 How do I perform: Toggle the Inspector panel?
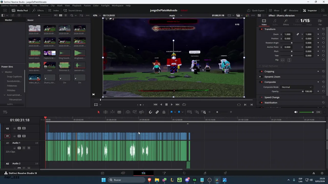(x=310, y=10)
